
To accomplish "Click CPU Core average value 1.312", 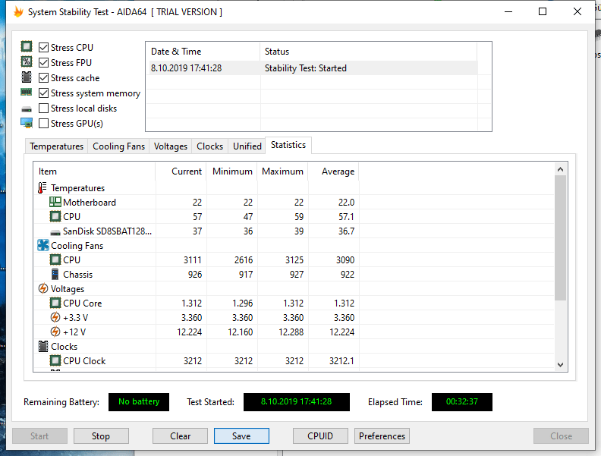I will 344,303.
